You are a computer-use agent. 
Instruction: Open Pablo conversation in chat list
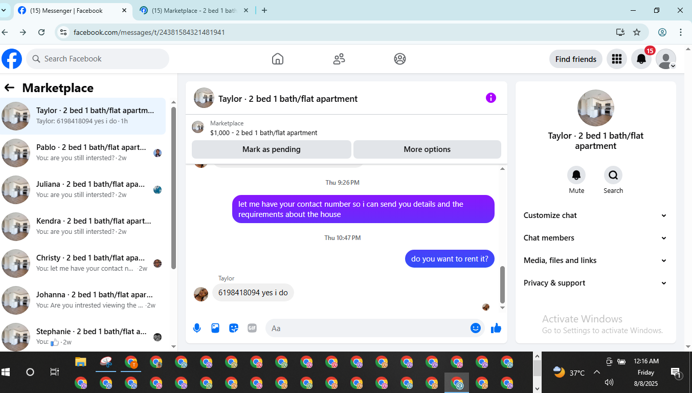click(x=83, y=153)
